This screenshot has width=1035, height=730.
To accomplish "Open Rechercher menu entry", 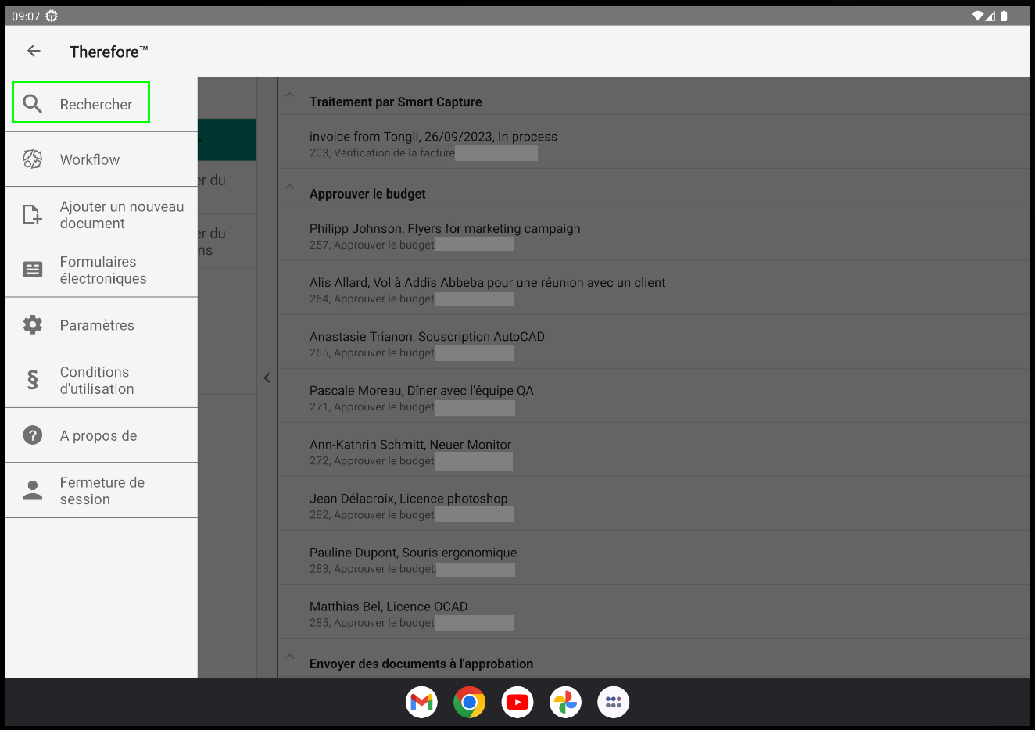I will 102,104.
